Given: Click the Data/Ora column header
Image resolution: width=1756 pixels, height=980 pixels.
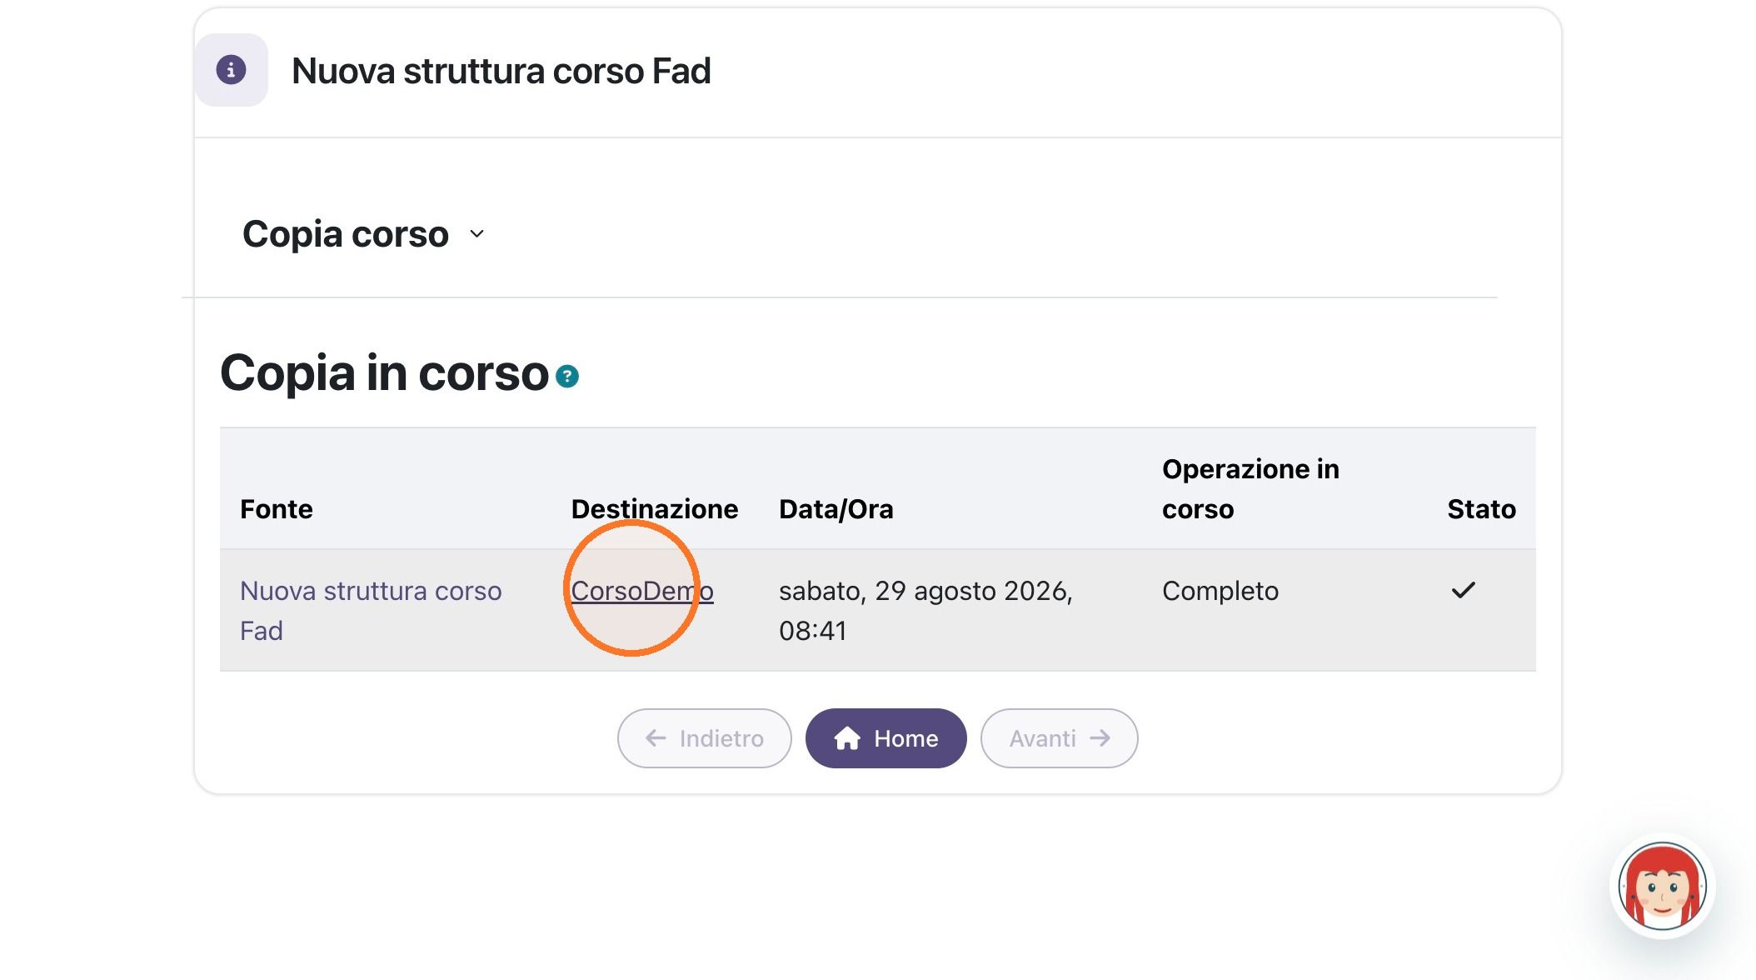Looking at the screenshot, I should [x=836, y=509].
